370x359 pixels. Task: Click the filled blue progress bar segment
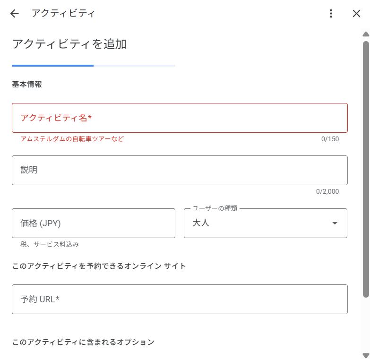point(52,66)
